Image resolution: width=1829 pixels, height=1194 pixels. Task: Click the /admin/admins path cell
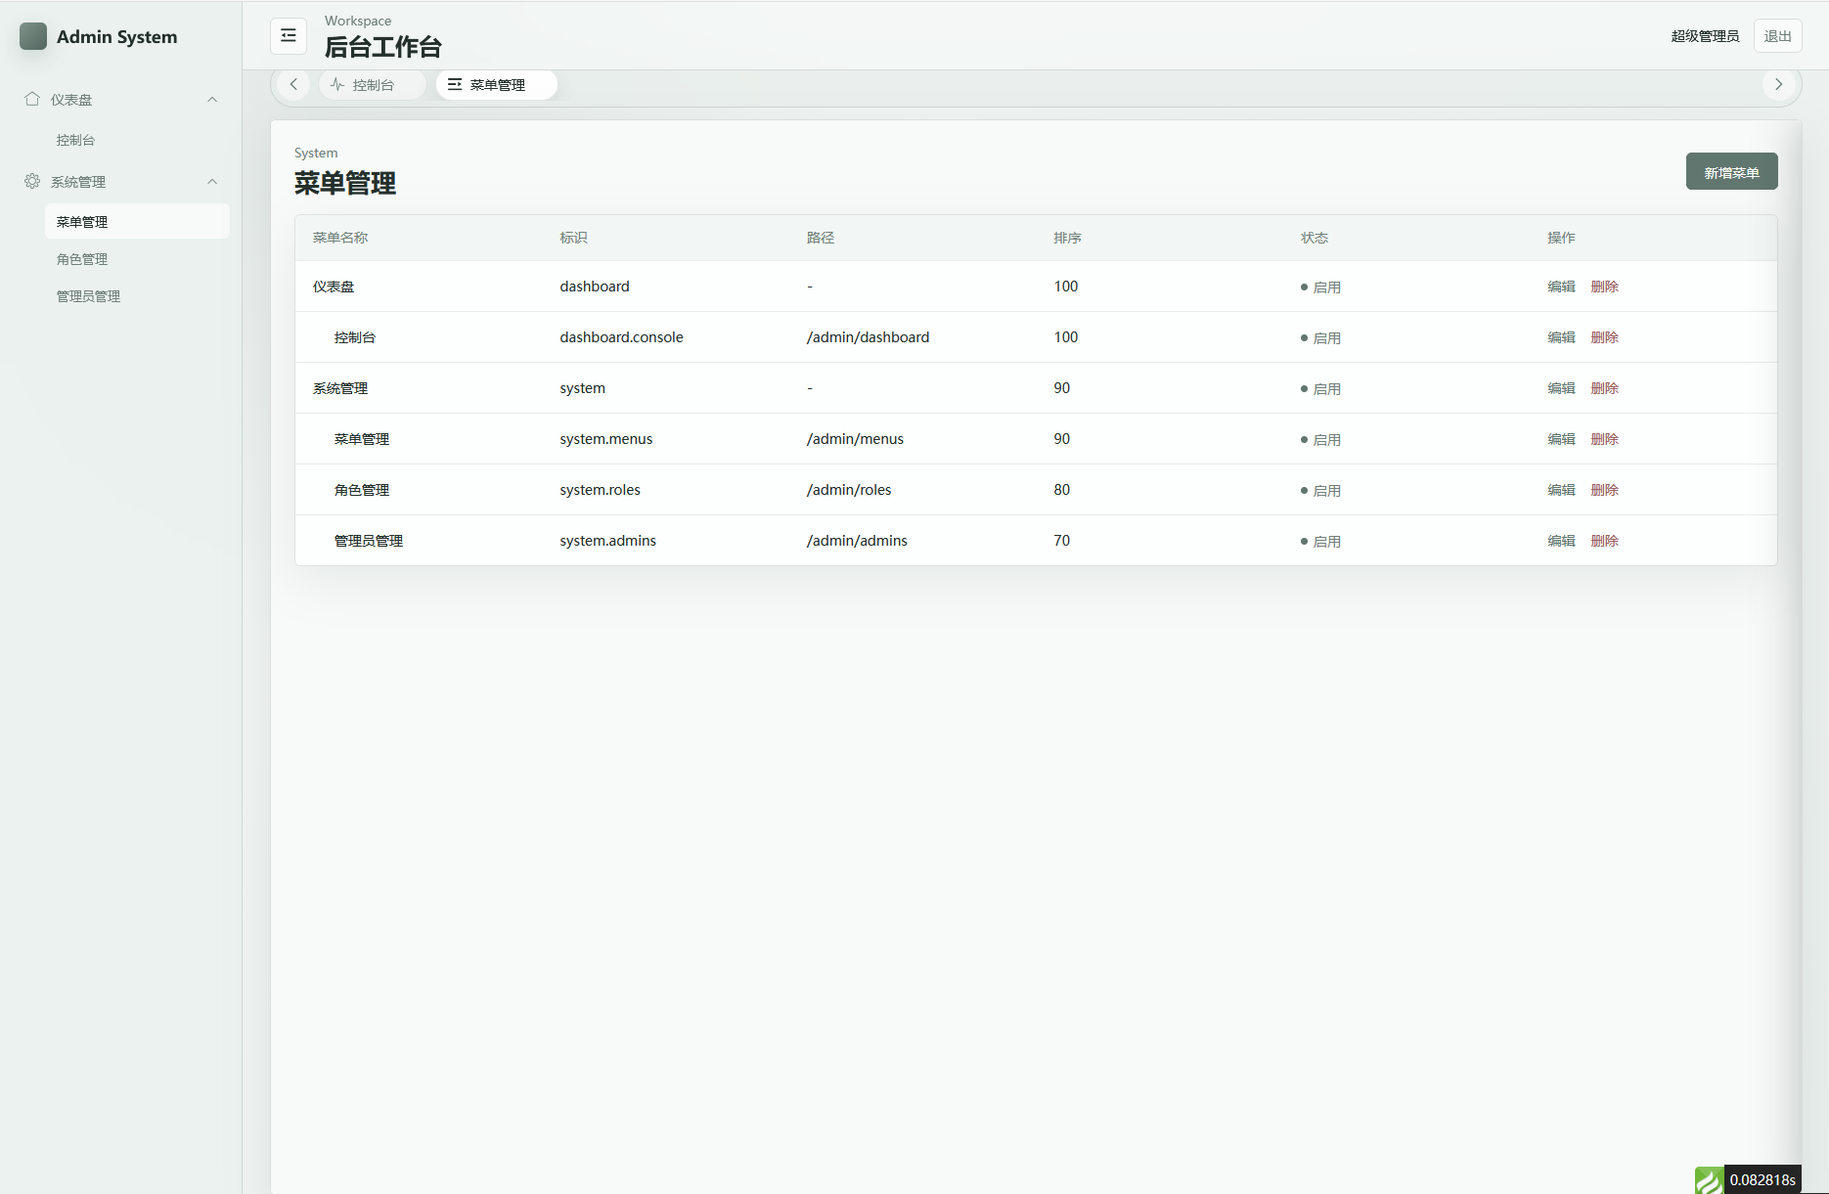[857, 540]
